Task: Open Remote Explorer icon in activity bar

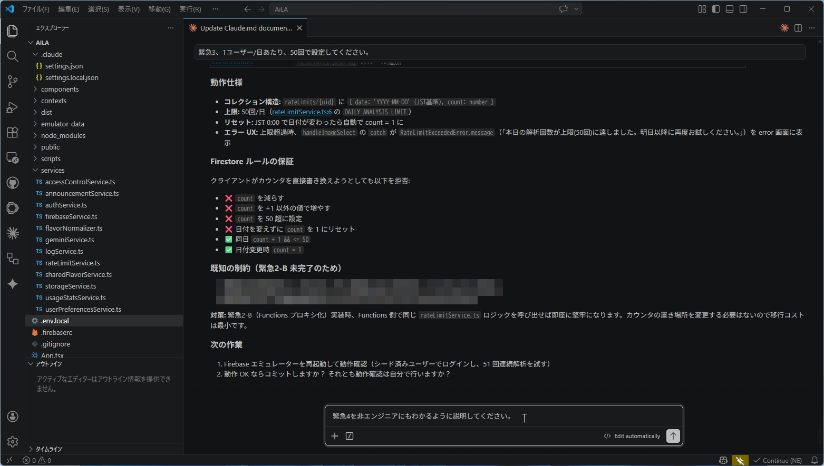Action: [13, 157]
